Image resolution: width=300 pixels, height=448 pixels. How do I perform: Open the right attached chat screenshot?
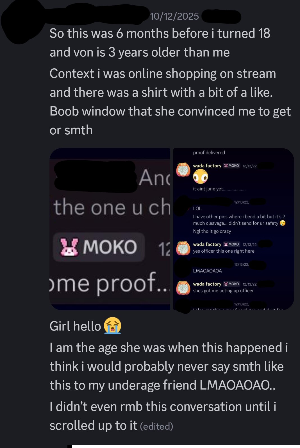pyautogui.click(x=234, y=229)
